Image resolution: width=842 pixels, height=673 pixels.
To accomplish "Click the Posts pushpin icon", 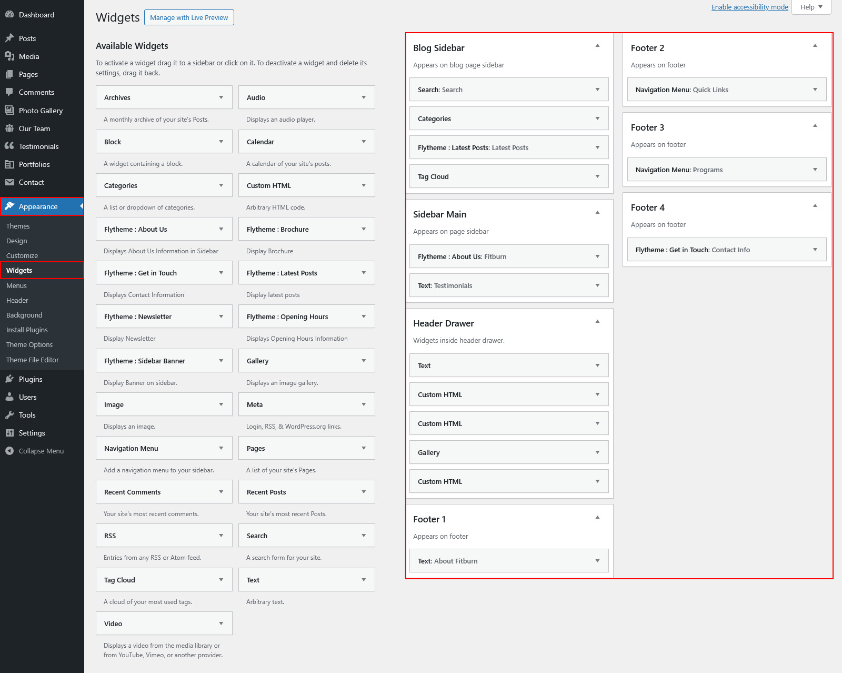I will 9,38.
